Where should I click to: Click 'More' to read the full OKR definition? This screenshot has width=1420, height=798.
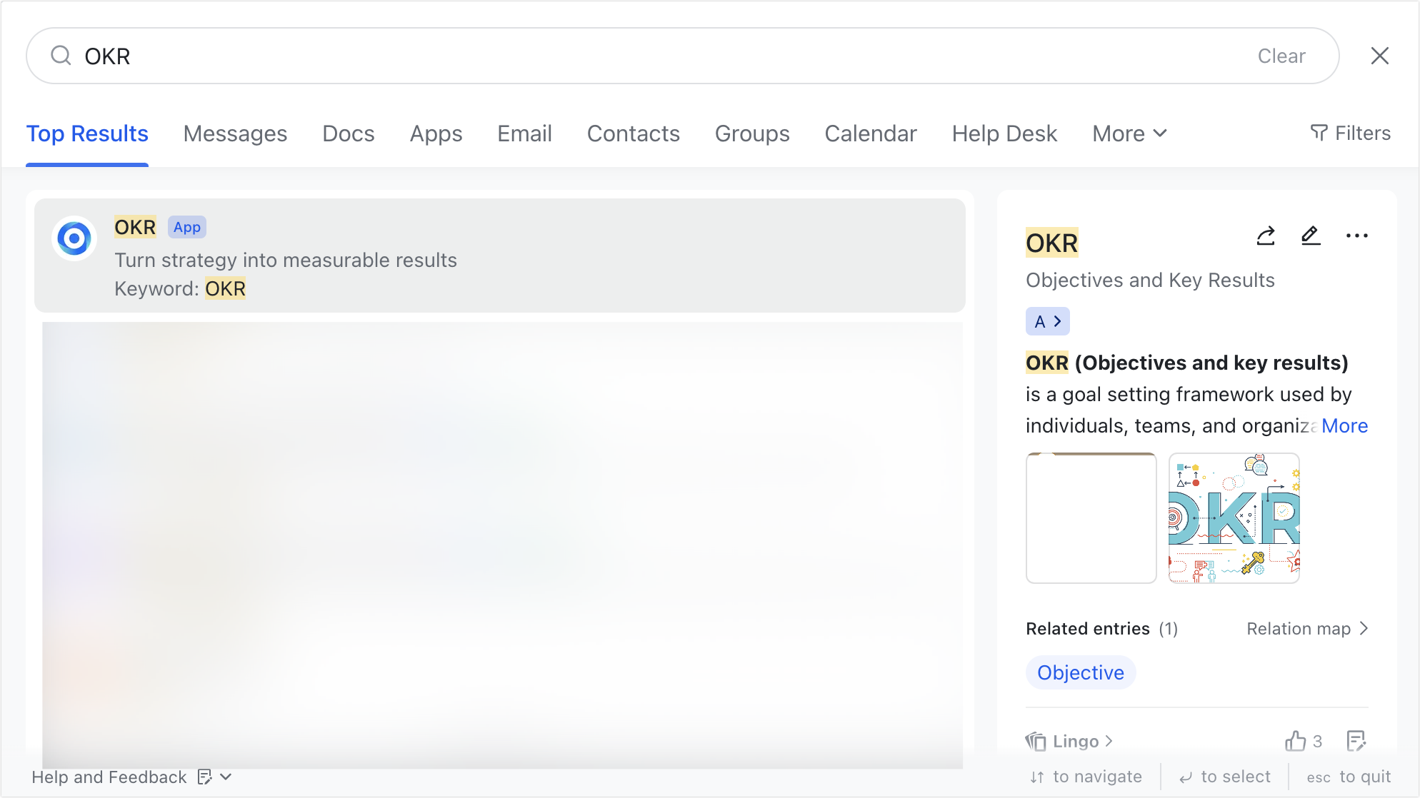pyautogui.click(x=1344, y=425)
